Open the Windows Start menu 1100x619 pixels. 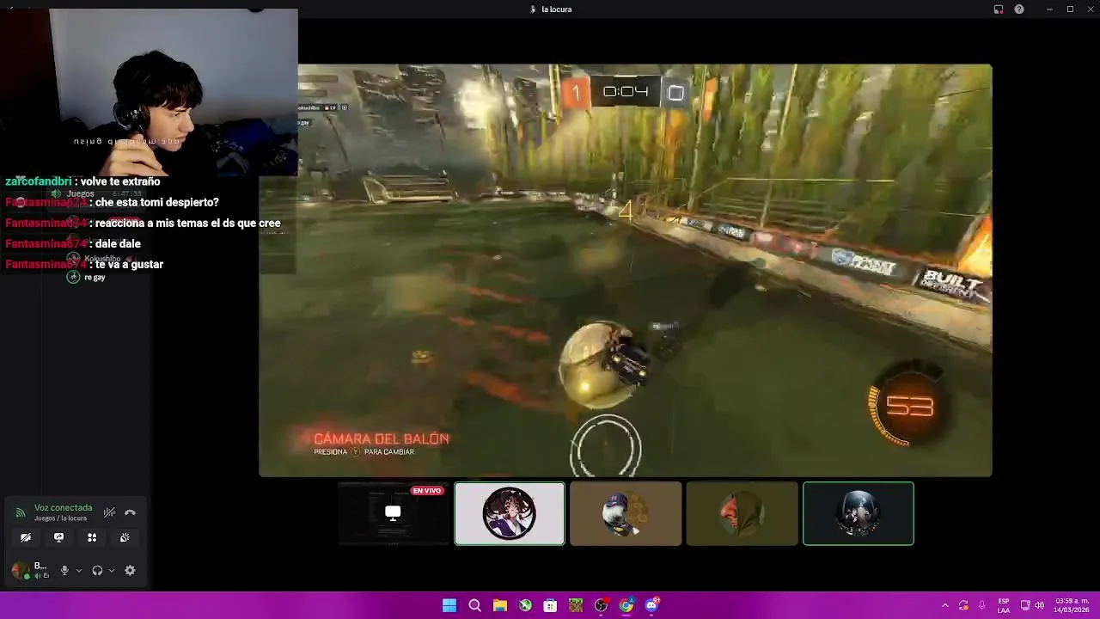click(x=449, y=605)
